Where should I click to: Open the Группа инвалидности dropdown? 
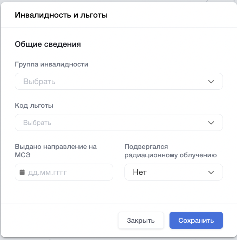tap(118, 82)
